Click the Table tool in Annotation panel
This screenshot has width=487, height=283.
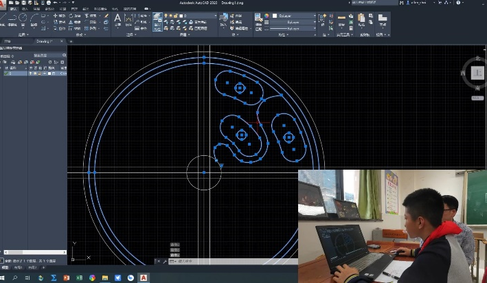(140, 28)
